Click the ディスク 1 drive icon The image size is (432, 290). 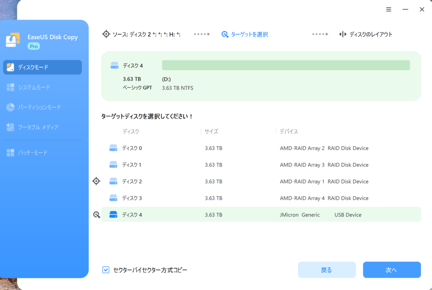[113, 165]
